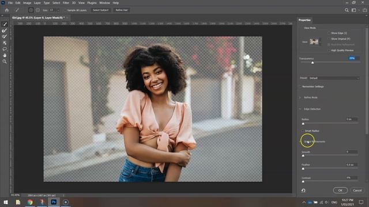The height and width of the screenshot is (207, 369).
Task: Click the zoom percentage in status bar
Action: (x=16, y=195)
